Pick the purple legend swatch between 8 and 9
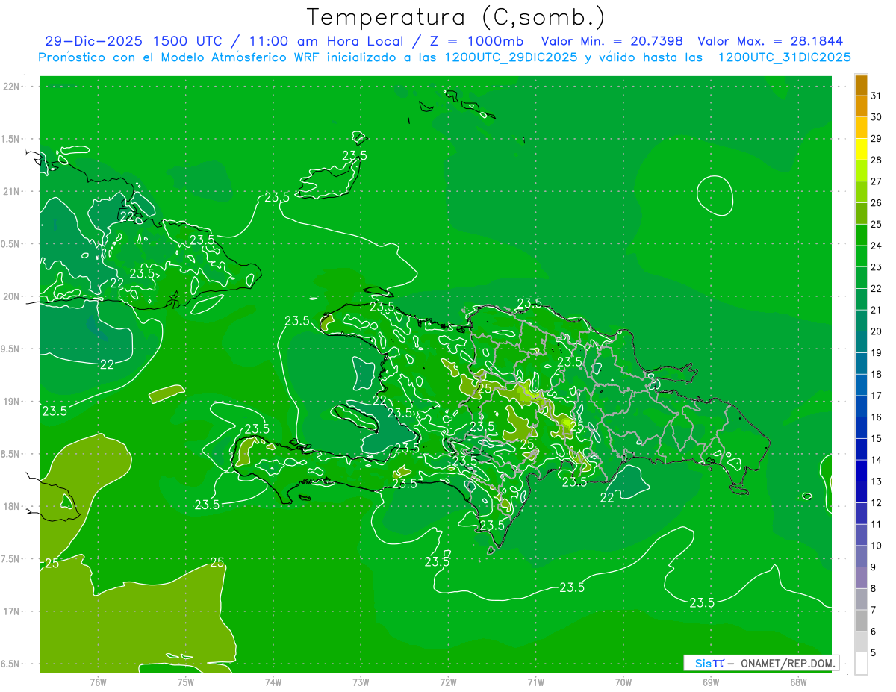This screenshot has width=896, height=692. (861, 577)
